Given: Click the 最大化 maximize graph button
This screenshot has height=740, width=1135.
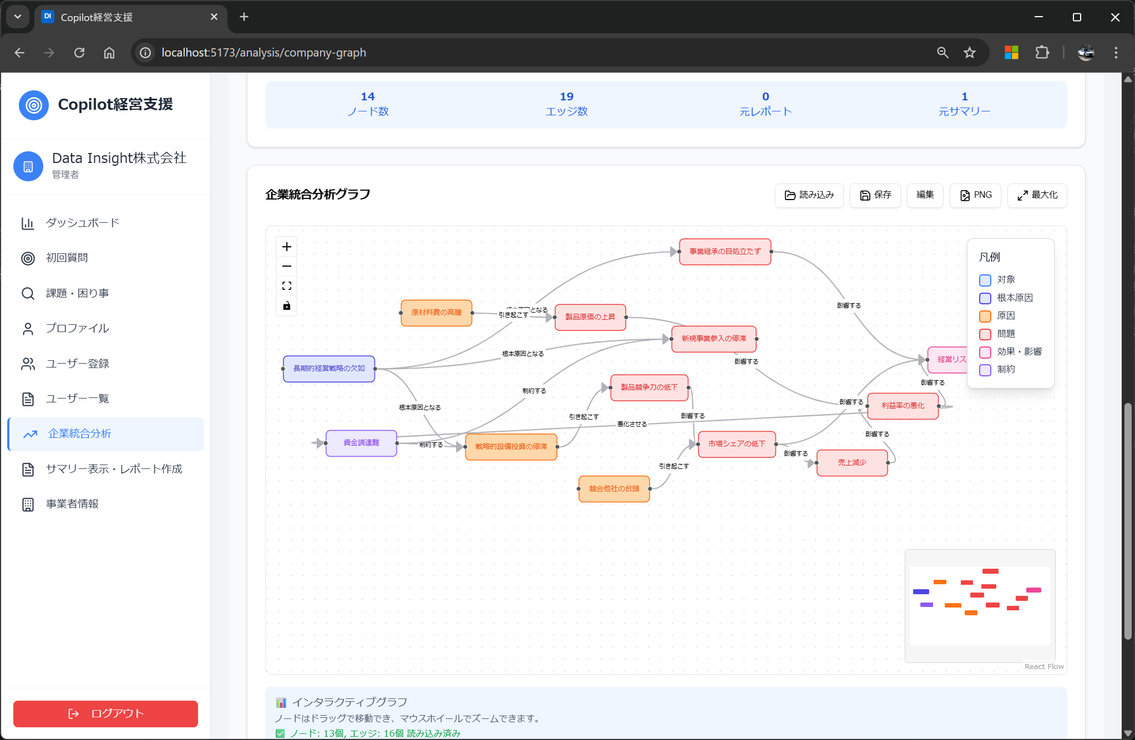Looking at the screenshot, I should 1037,195.
